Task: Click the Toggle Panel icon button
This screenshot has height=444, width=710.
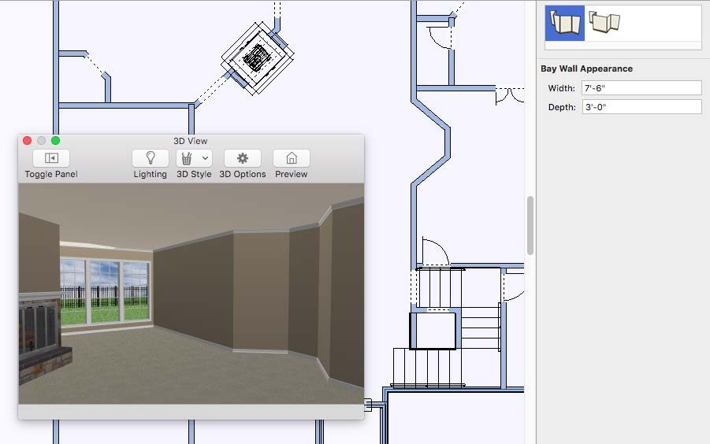Action: [51, 158]
